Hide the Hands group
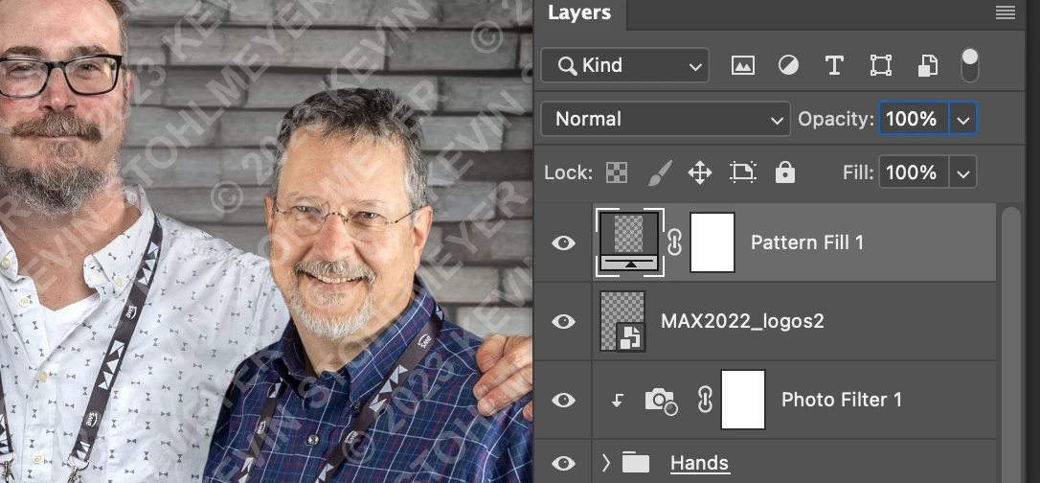This screenshot has height=483, width=1040. (563, 463)
